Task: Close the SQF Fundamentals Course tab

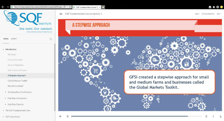Action: (x=100, y=7)
